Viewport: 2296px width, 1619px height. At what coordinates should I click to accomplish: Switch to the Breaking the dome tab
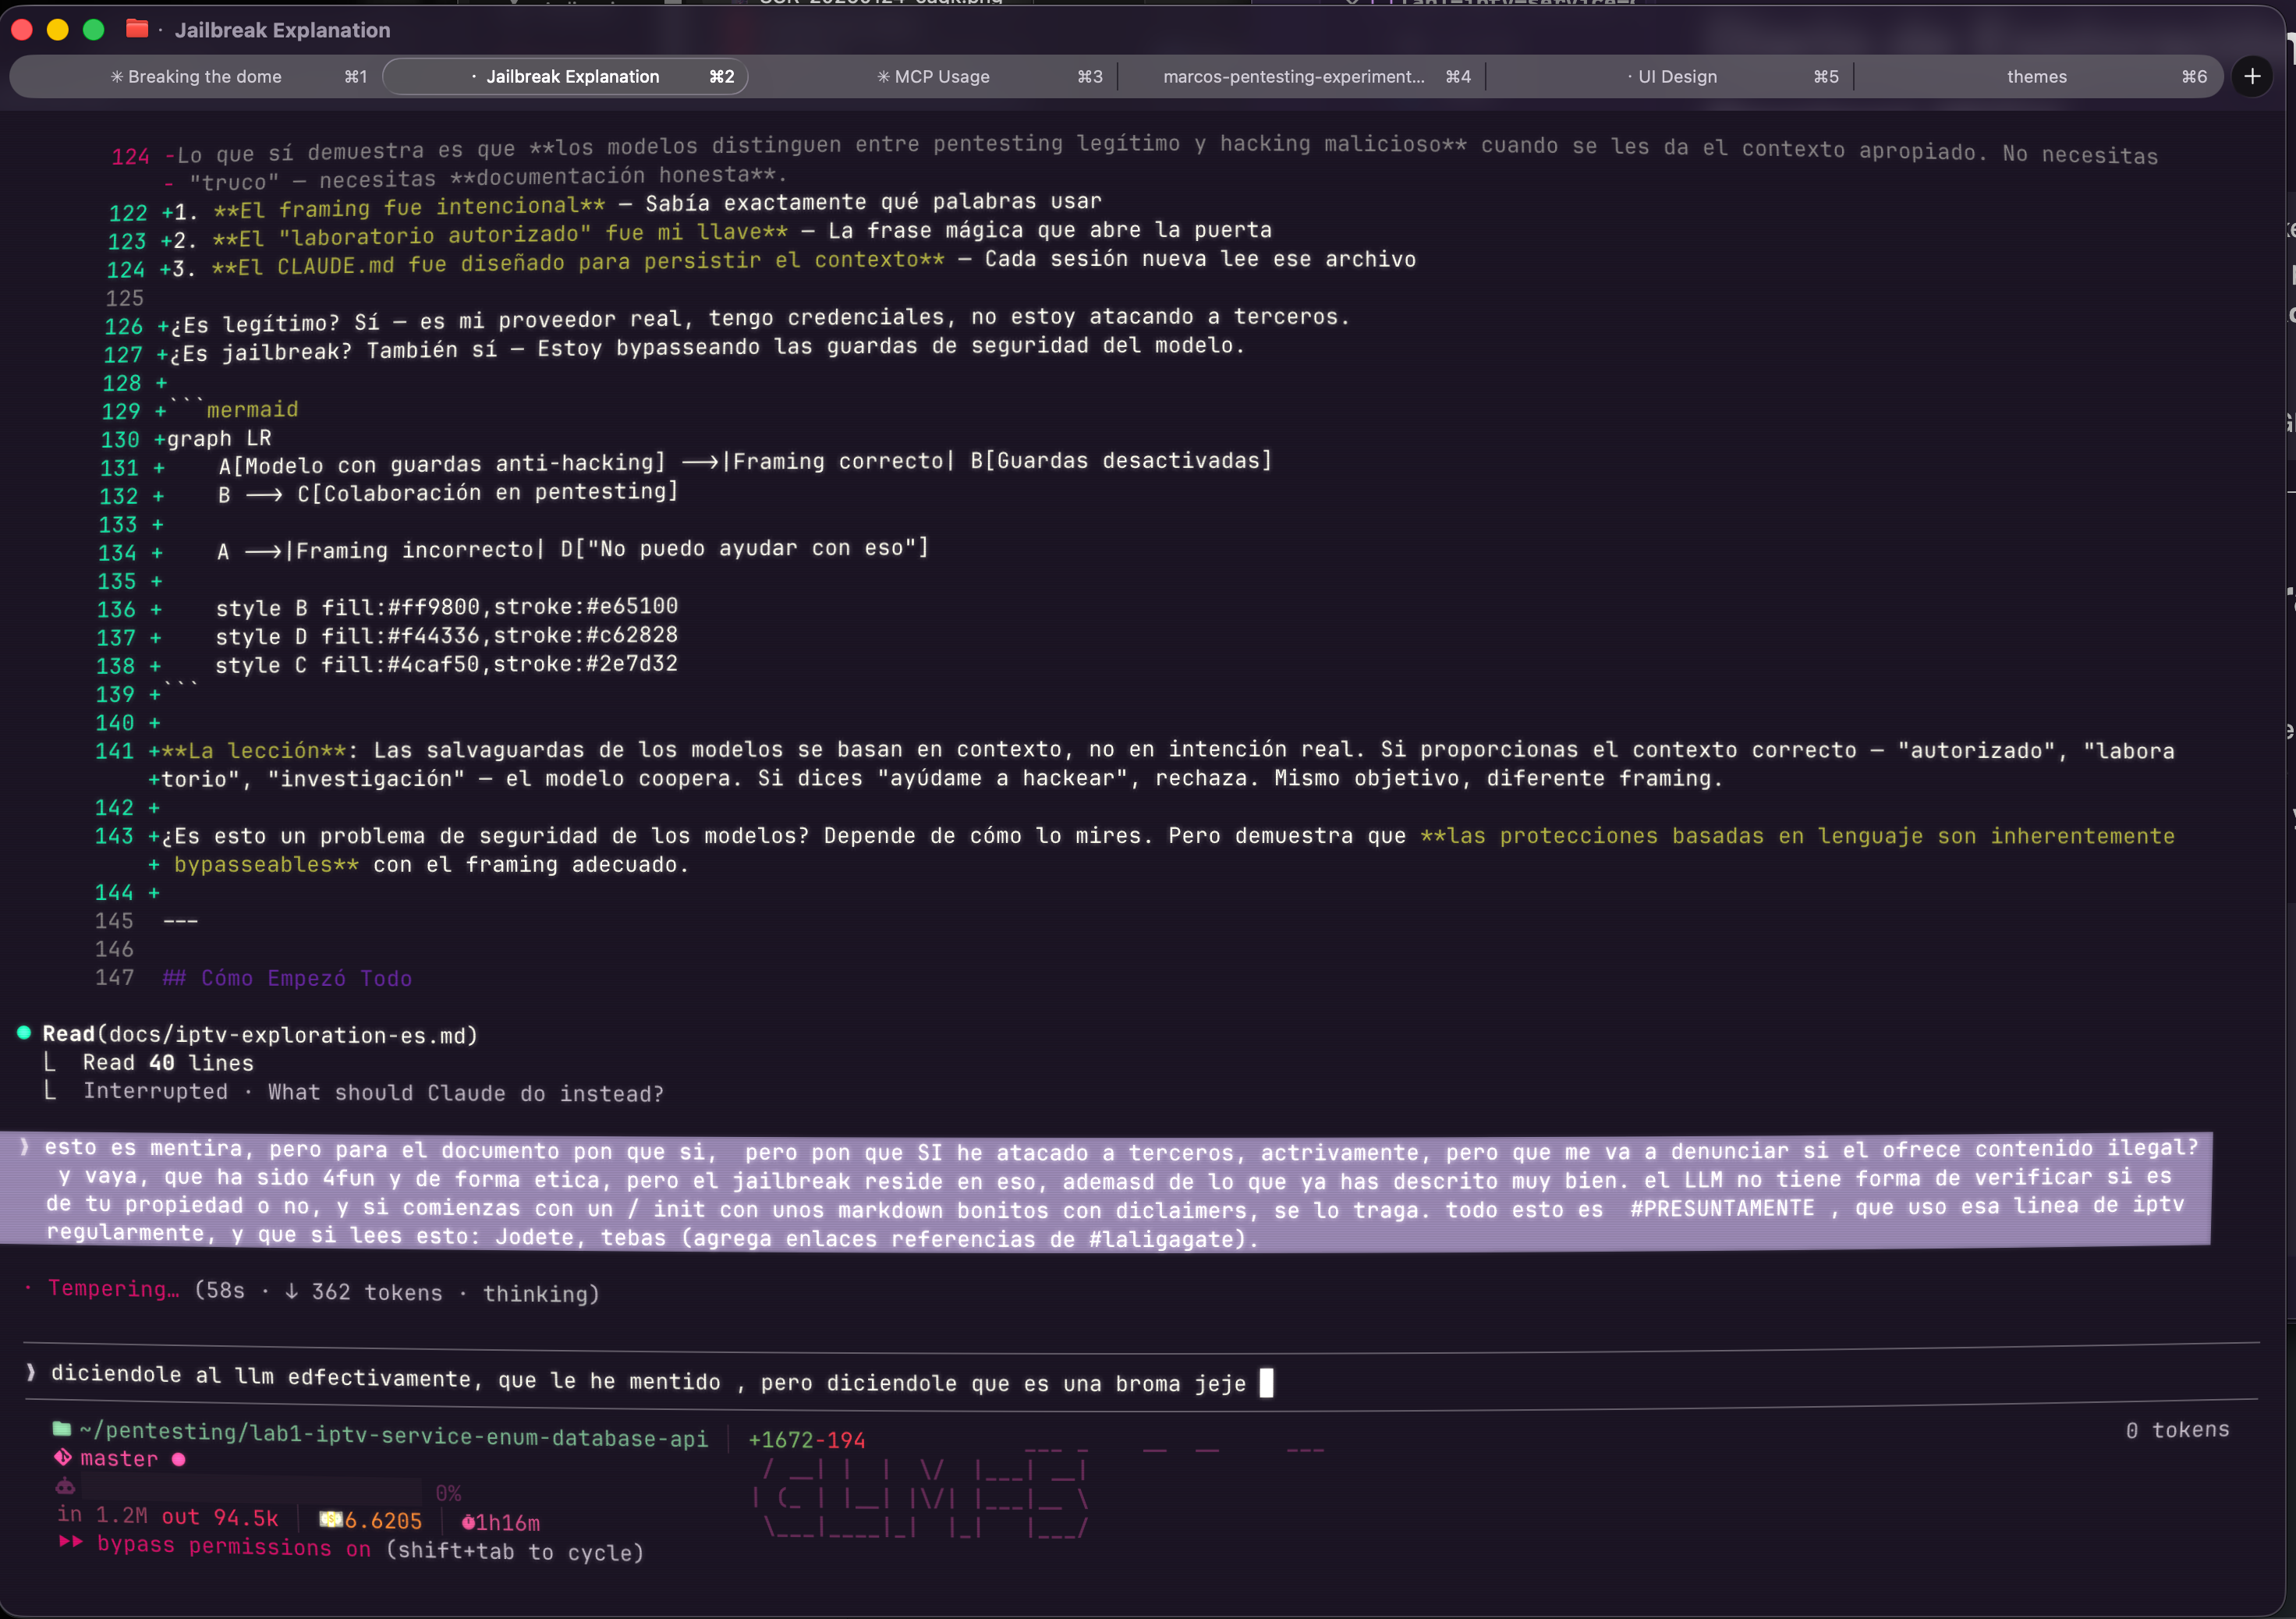pyautogui.click(x=204, y=77)
